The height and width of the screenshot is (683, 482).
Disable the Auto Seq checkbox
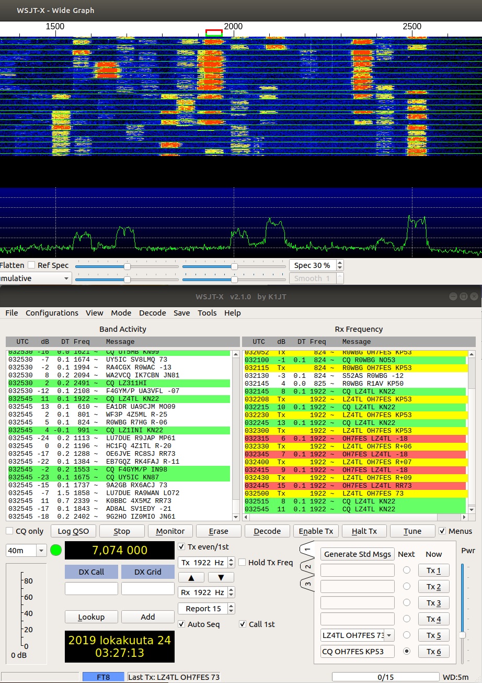pos(181,624)
